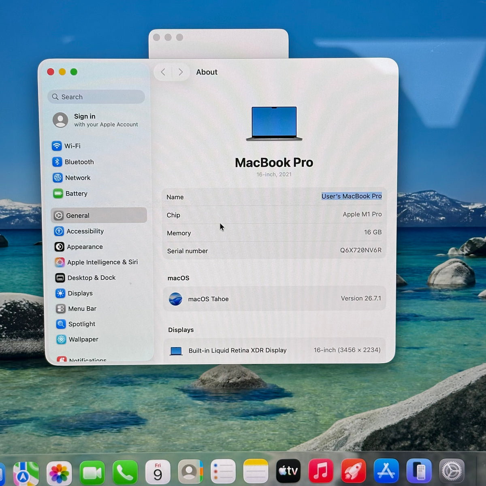
Task: Open Photos from the Dock
Action: click(x=59, y=473)
